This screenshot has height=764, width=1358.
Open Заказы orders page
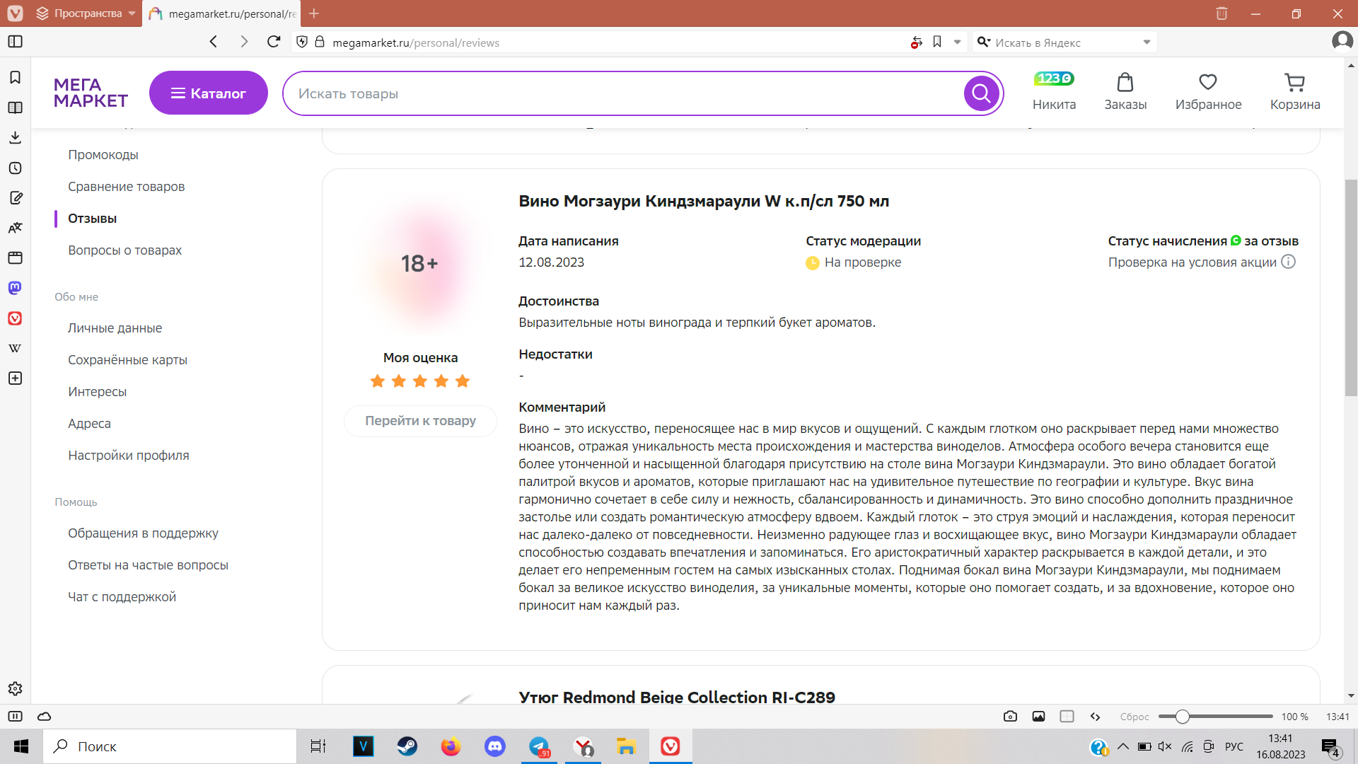pyautogui.click(x=1125, y=92)
